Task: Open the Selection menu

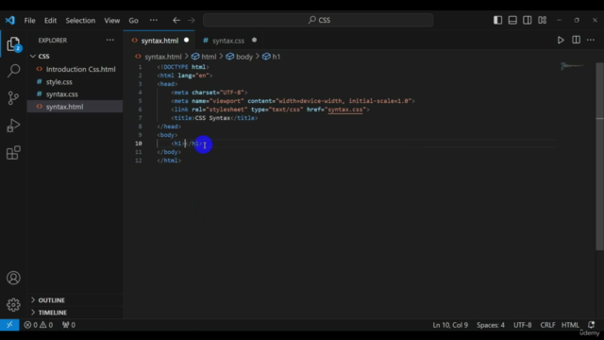Action: [x=80, y=21]
